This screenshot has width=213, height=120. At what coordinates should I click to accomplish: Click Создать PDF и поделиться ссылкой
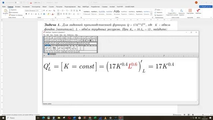tap(172, 12)
